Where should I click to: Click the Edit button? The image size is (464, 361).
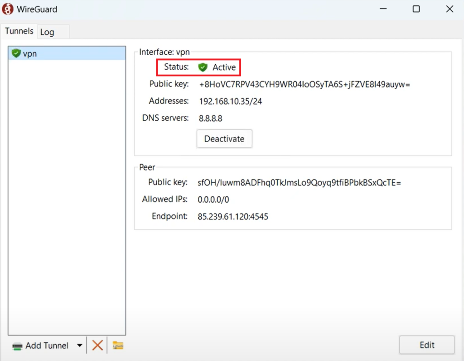click(426, 344)
